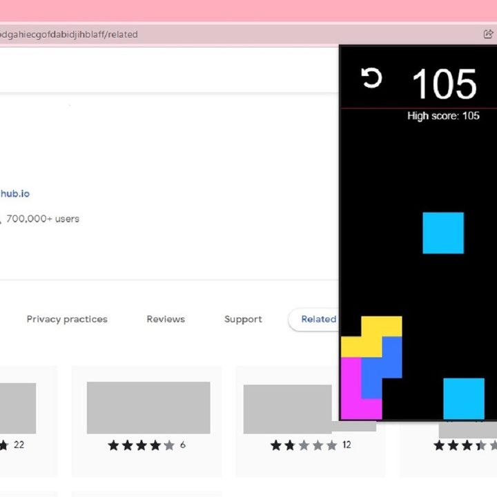Select the Related tab

[x=318, y=319]
